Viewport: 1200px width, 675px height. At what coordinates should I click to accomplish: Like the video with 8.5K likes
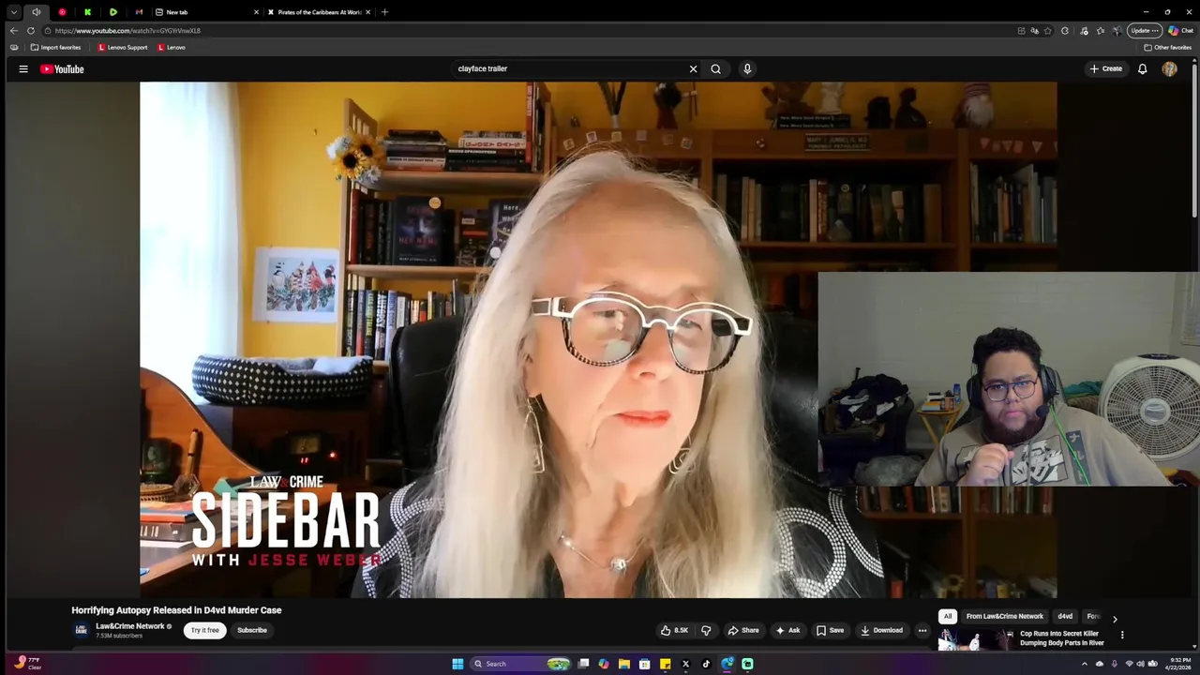(674, 630)
